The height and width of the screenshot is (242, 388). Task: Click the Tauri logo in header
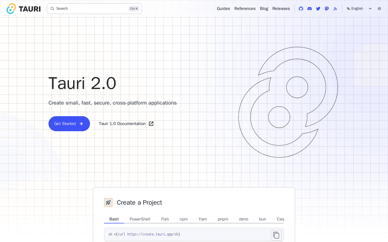pyautogui.click(x=23, y=9)
